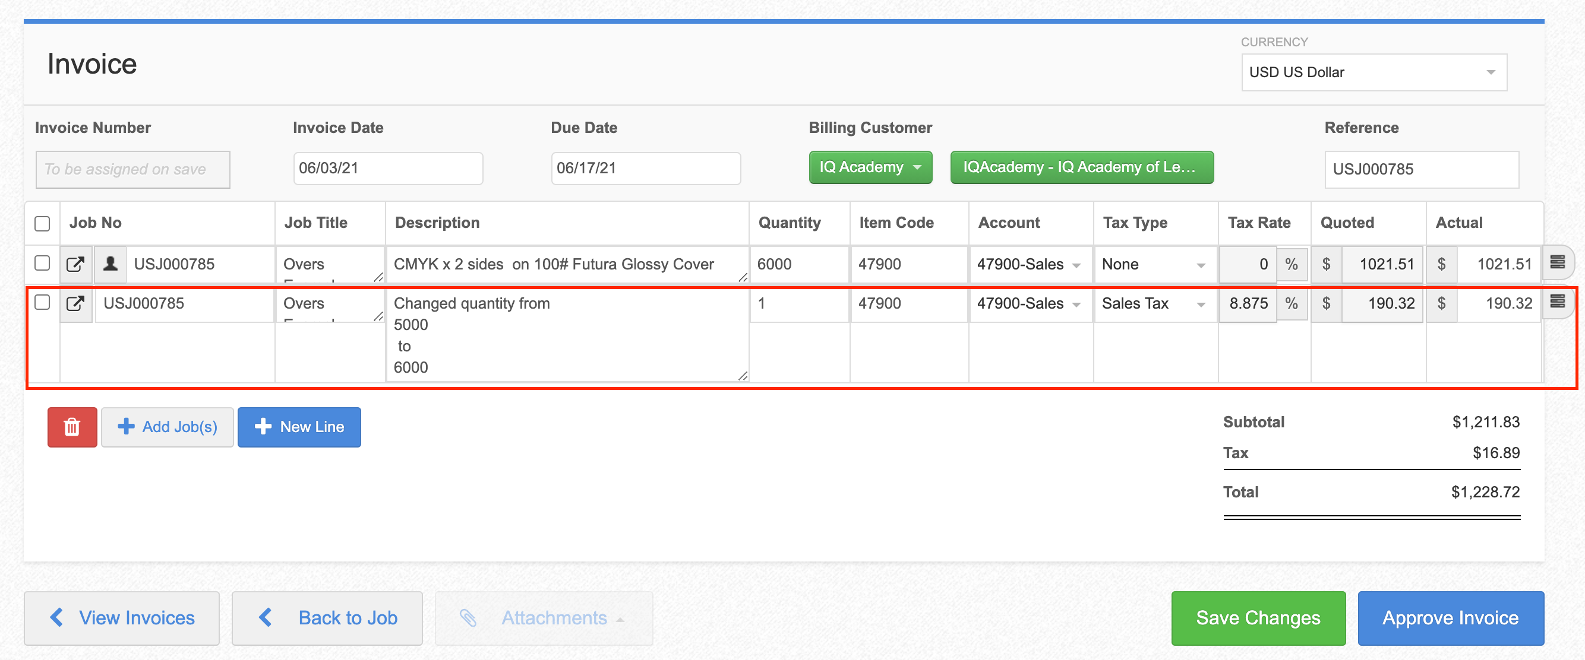
Task: Open first line job via external link icon
Action: (x=75, y=264)
